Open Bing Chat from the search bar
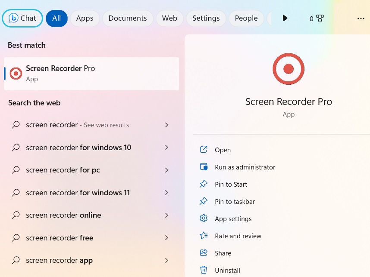 tap(22, 18)
